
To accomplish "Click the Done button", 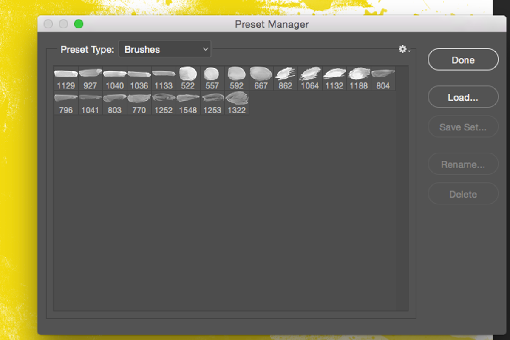I will point(463,59).
